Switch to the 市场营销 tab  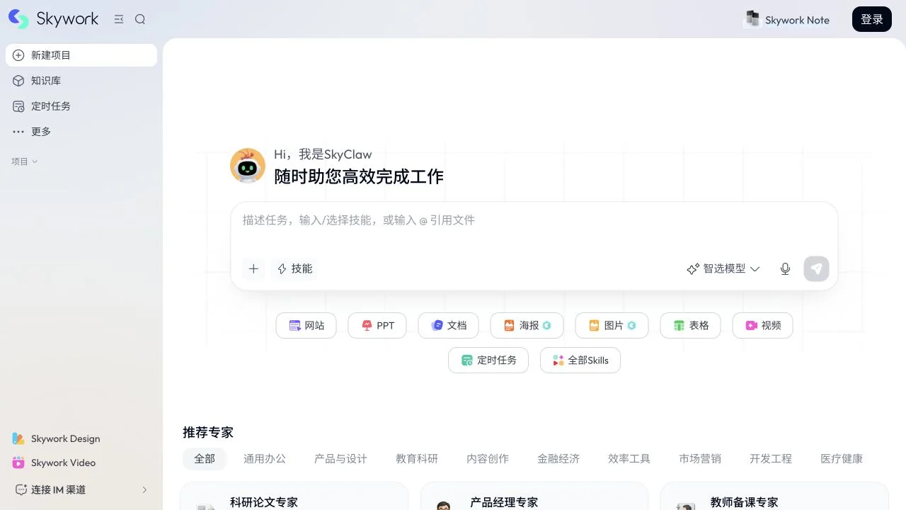coord(700,459)
